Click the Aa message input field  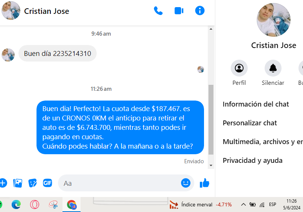pos(119,183)
